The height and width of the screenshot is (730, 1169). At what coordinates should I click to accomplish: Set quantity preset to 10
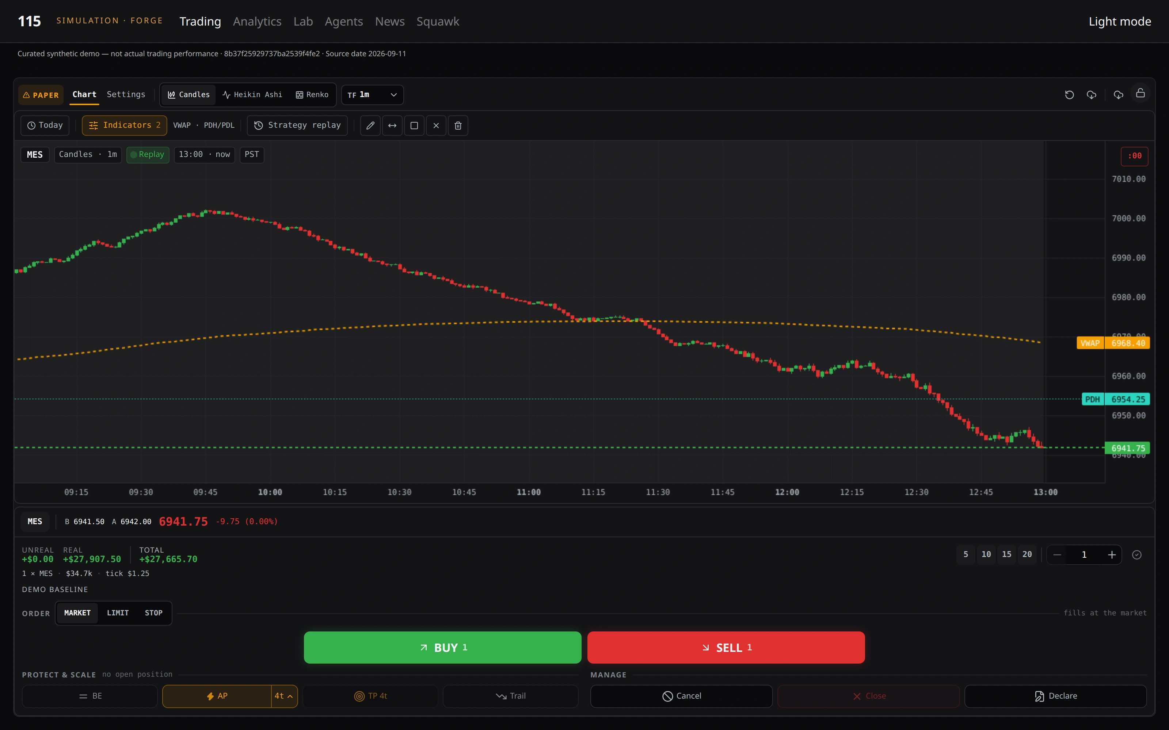[986, 554]
